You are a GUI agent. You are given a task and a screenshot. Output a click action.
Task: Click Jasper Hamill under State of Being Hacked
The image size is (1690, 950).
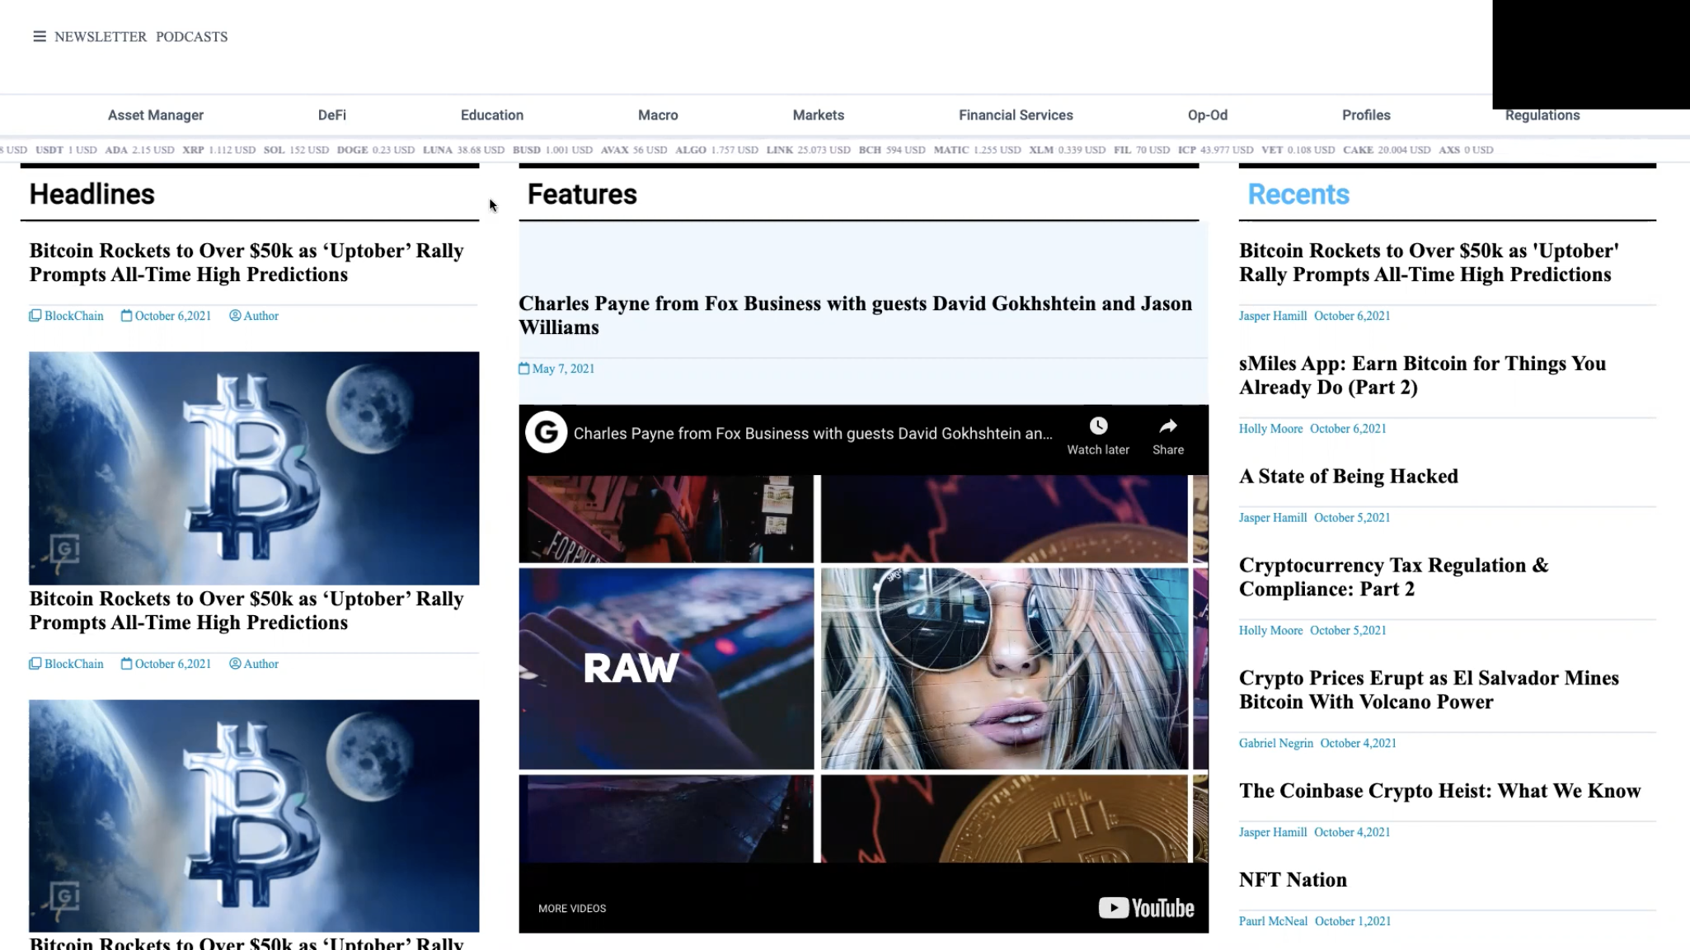tap(1273, 518)
